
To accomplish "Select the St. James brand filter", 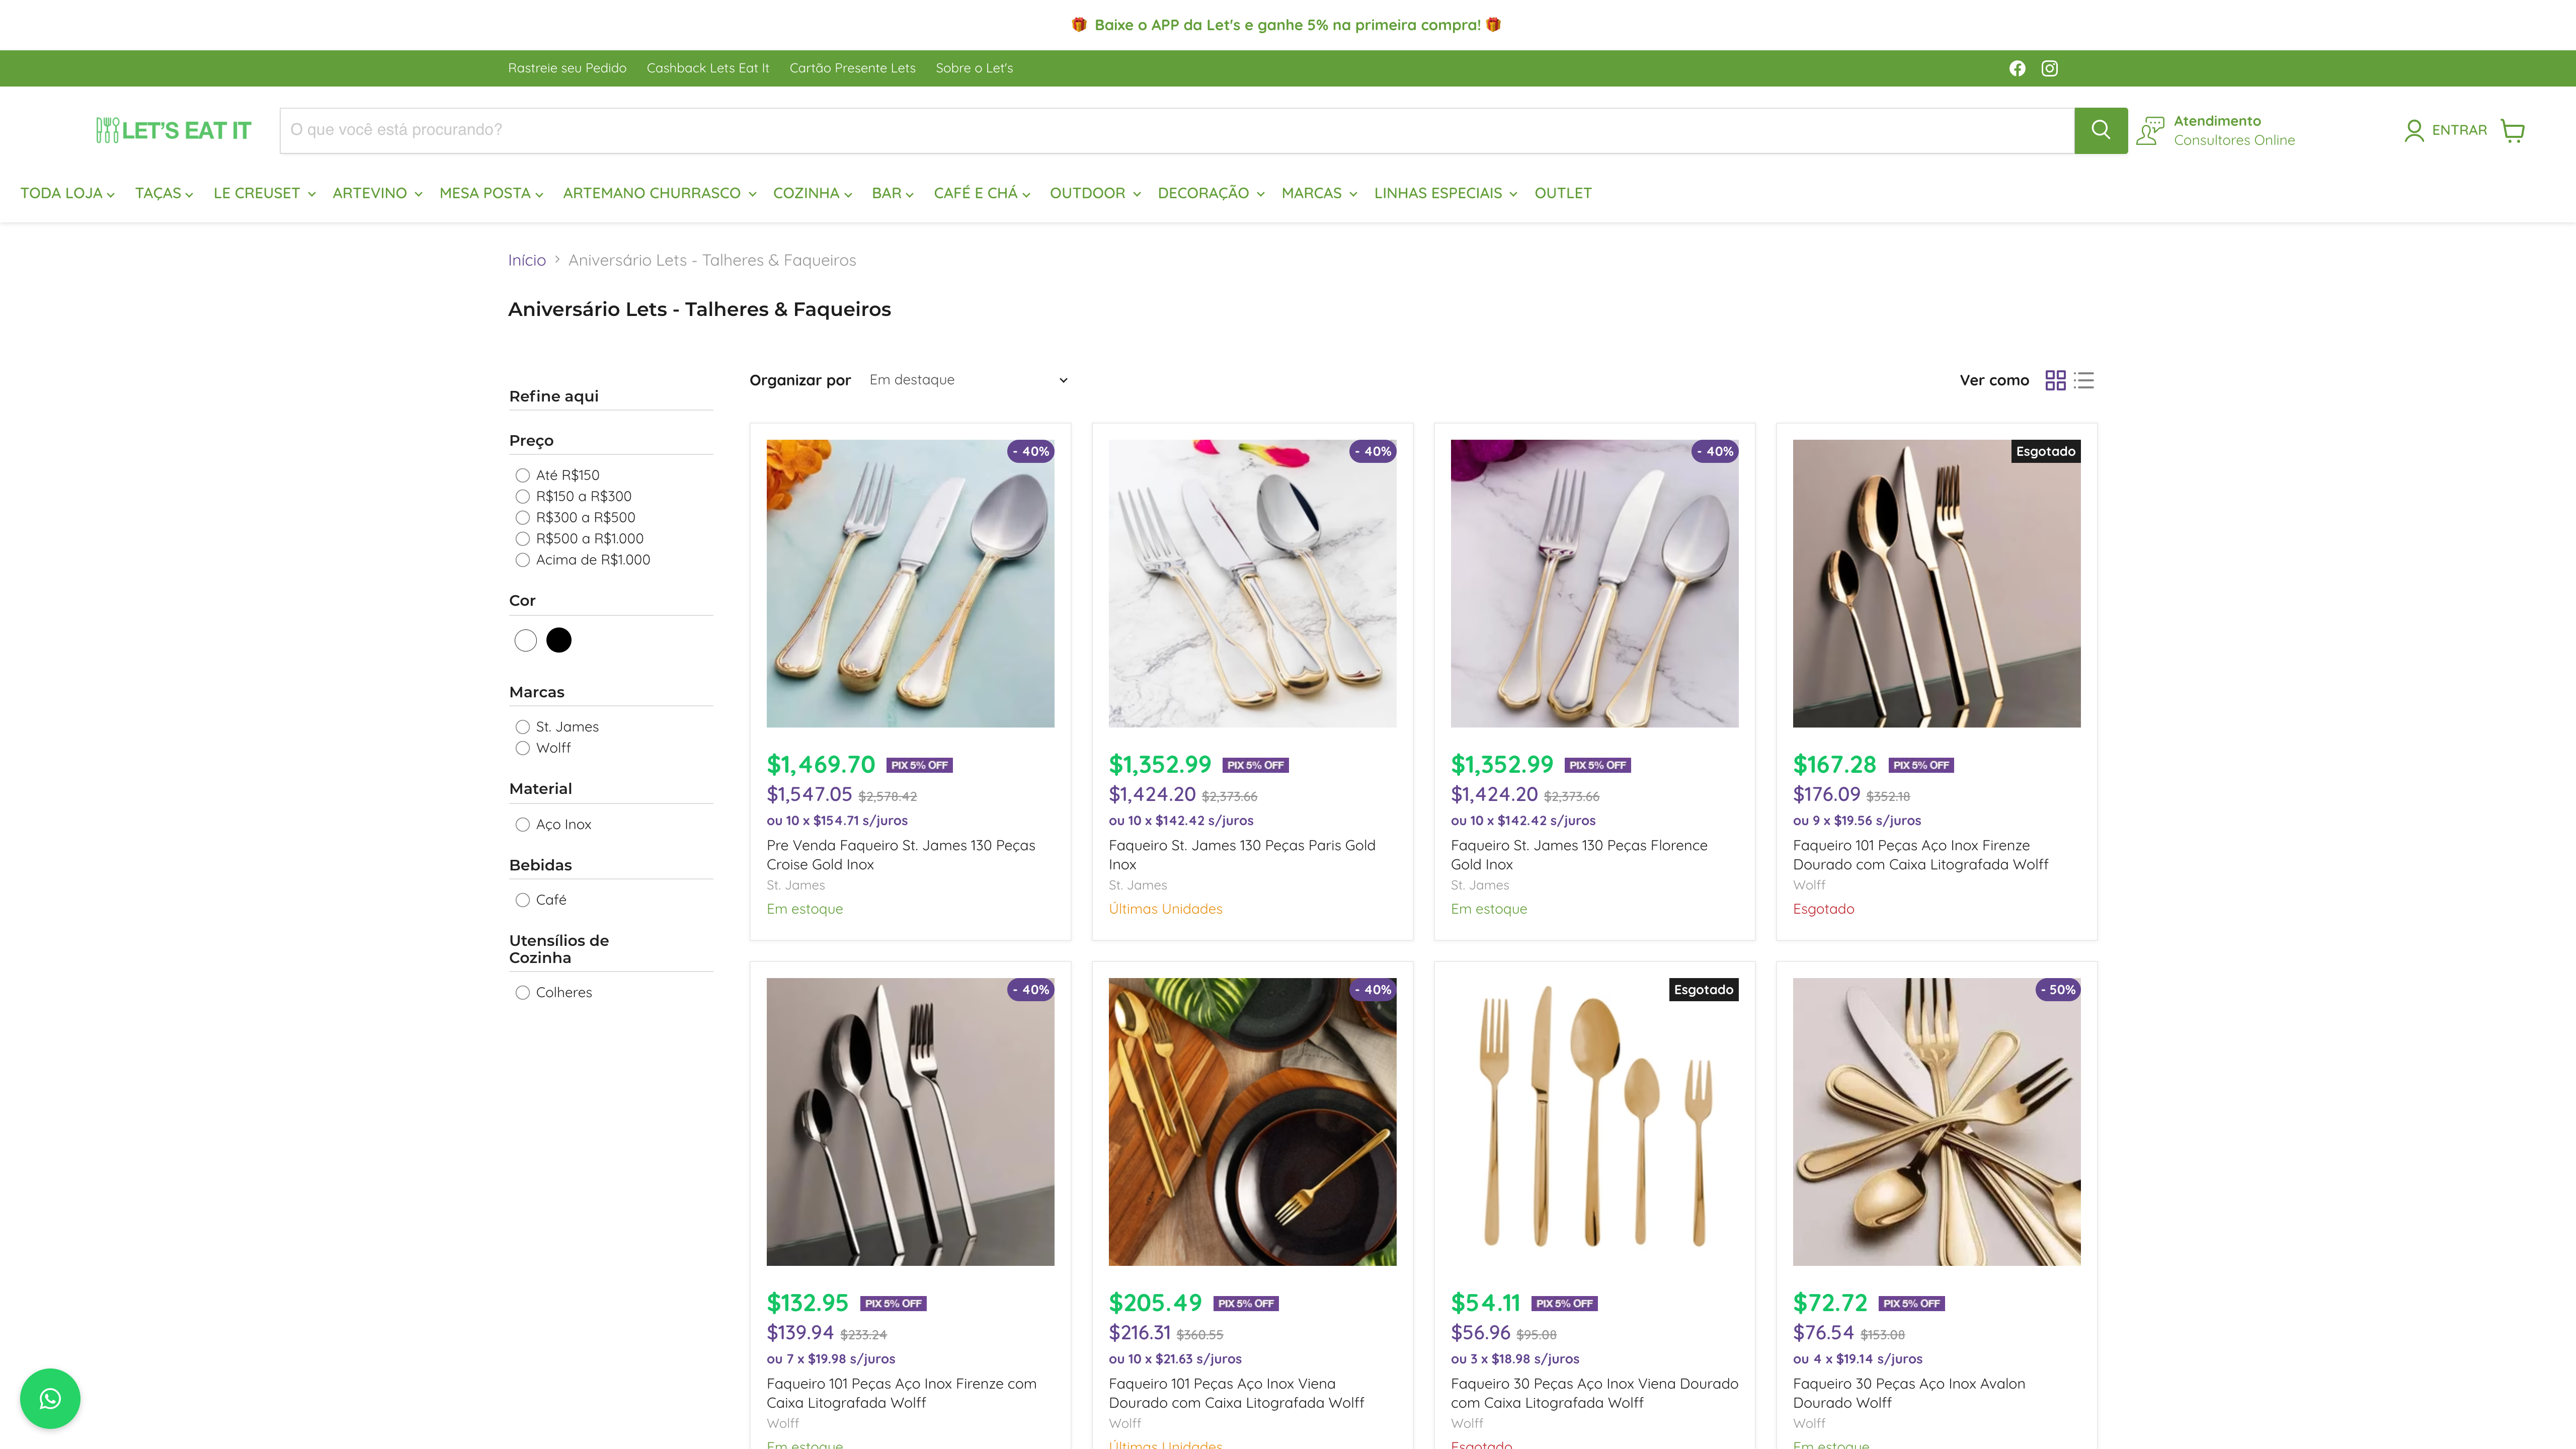I will coord(522,727).
